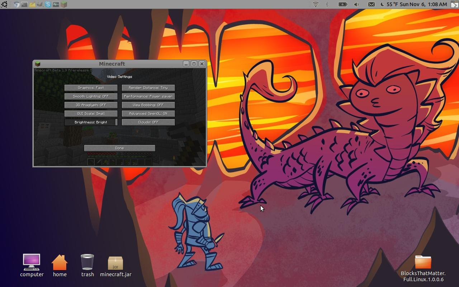Click the 55 °F weather indicator
459x287 pixels.
tap(389, 4)
